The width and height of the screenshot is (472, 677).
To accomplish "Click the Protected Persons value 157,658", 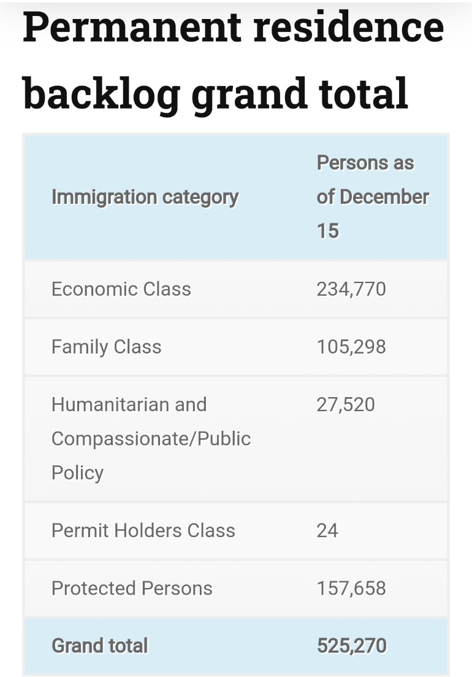I will (x=351, y=588).
